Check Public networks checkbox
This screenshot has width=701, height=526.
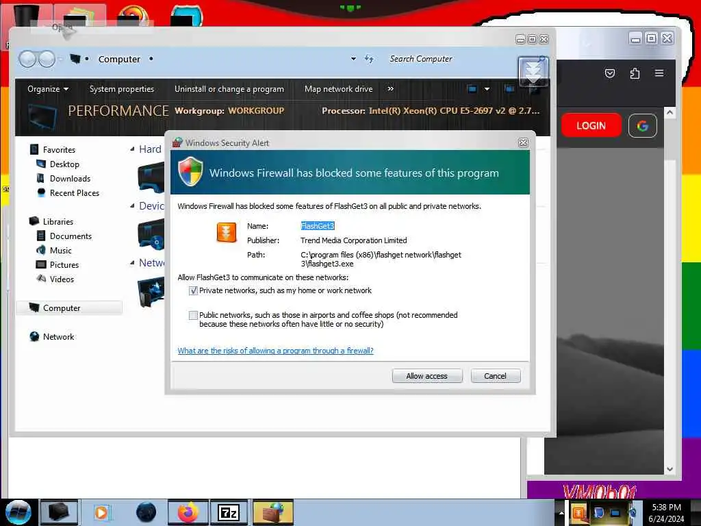tap(193, 315)
